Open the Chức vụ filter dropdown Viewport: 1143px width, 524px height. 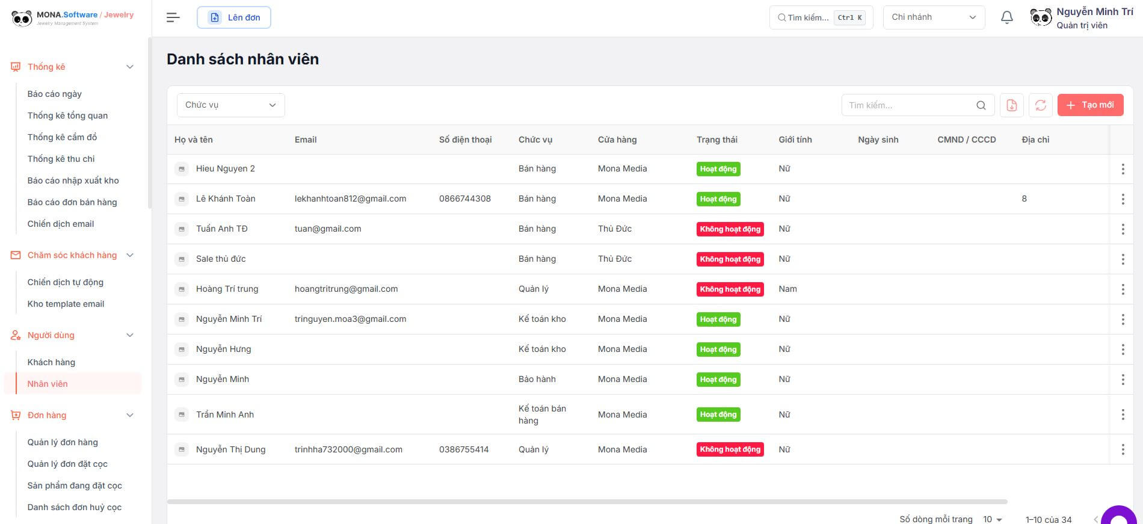(x=230, y=105)
